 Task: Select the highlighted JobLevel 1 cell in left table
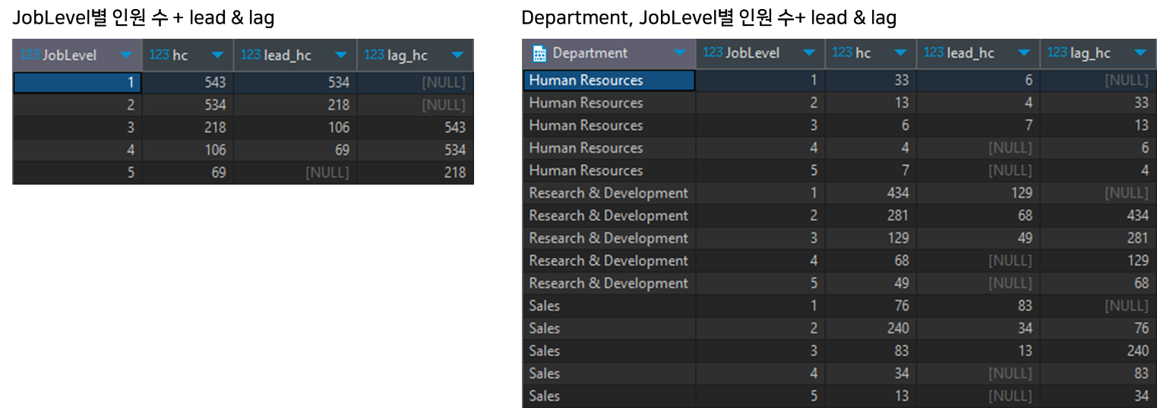(x=77, y=83)
